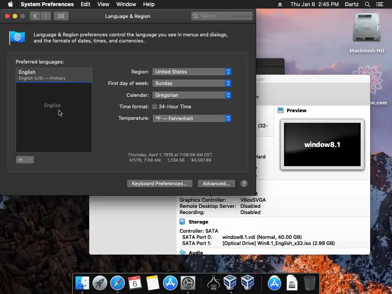The height and width of the screenshot is (294, 392).
Task: Close the Language & Region window
Action: pyautogui.click(x=7, y=16)
